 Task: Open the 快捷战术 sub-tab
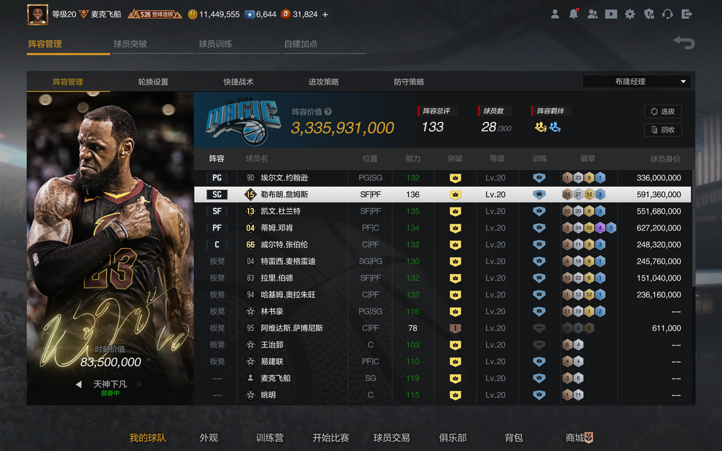click(239, 82)
